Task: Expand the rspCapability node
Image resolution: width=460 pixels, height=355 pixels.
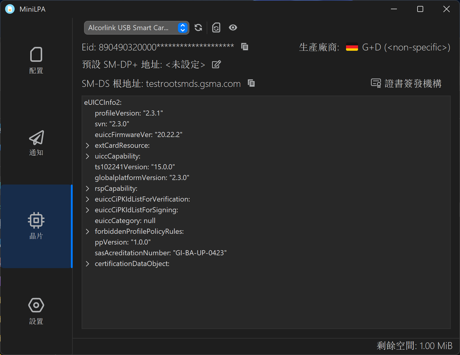Action: 87,188
